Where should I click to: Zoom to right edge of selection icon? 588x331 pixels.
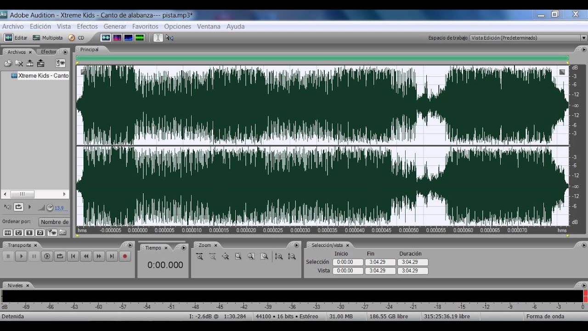click(264, 257)
